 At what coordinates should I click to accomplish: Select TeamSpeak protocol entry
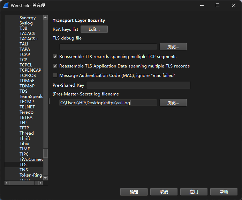coord(31,97)
